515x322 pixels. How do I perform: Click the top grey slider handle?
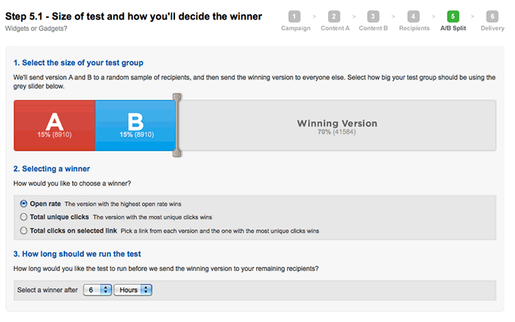point(177,97)
